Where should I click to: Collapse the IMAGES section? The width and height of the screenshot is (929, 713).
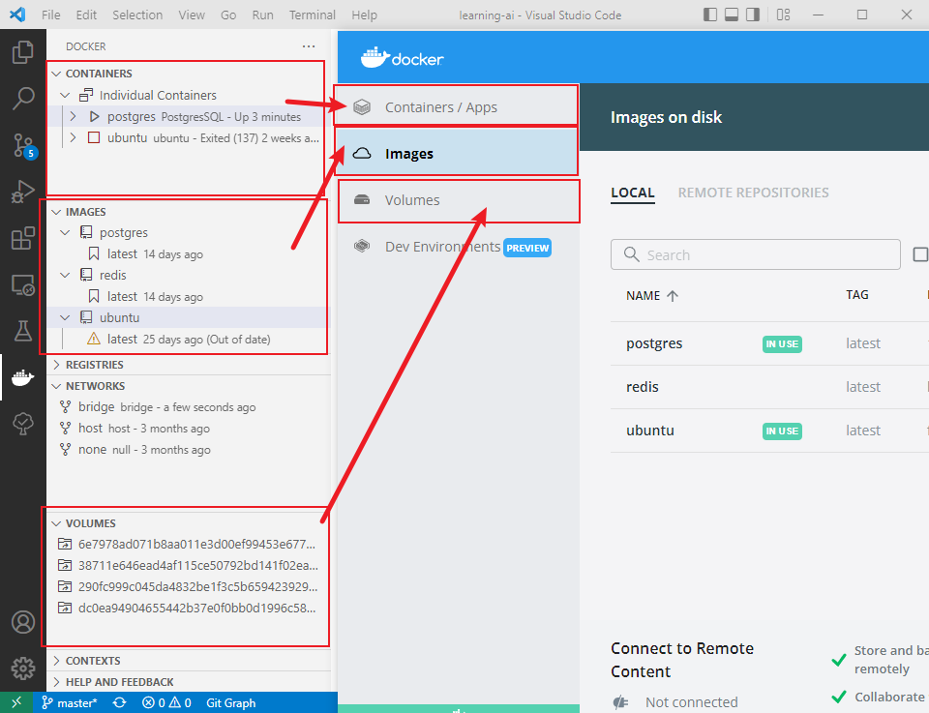[56, 212]
